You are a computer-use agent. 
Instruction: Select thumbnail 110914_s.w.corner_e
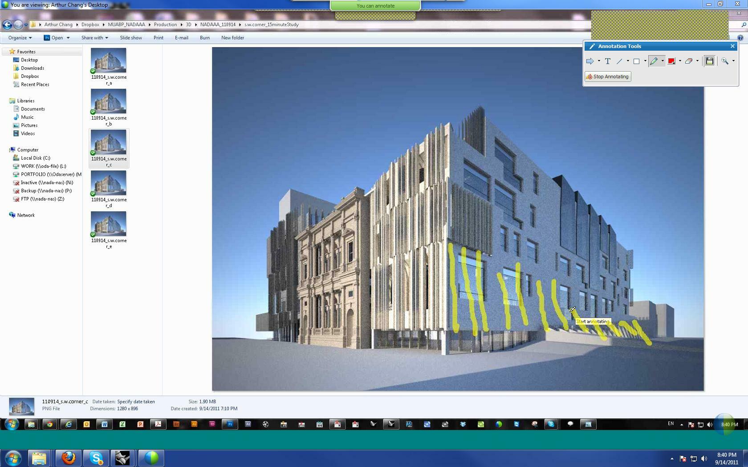point(109,230)
